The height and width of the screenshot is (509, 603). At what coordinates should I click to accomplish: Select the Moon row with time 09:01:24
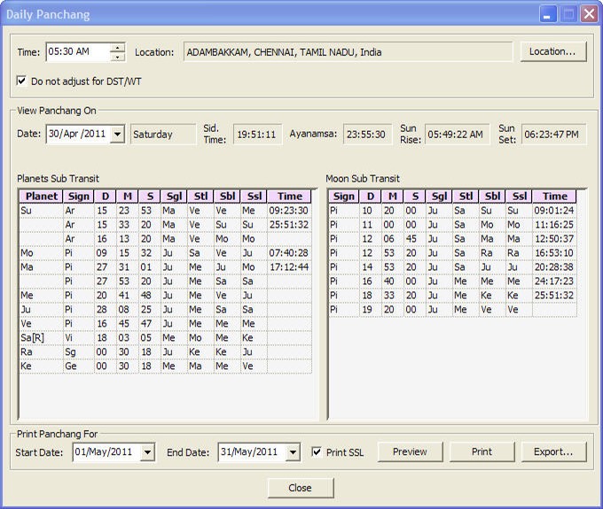452,211
